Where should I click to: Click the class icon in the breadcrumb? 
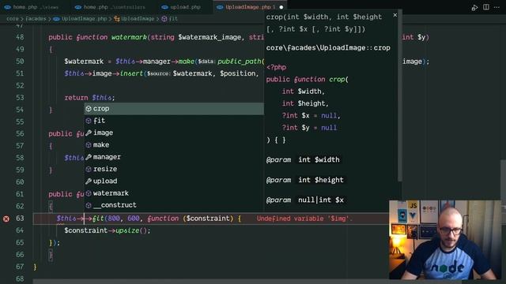[x=117, y=19]
